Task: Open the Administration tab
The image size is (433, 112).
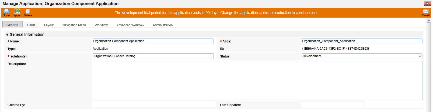Action: (x=163, y=25)
